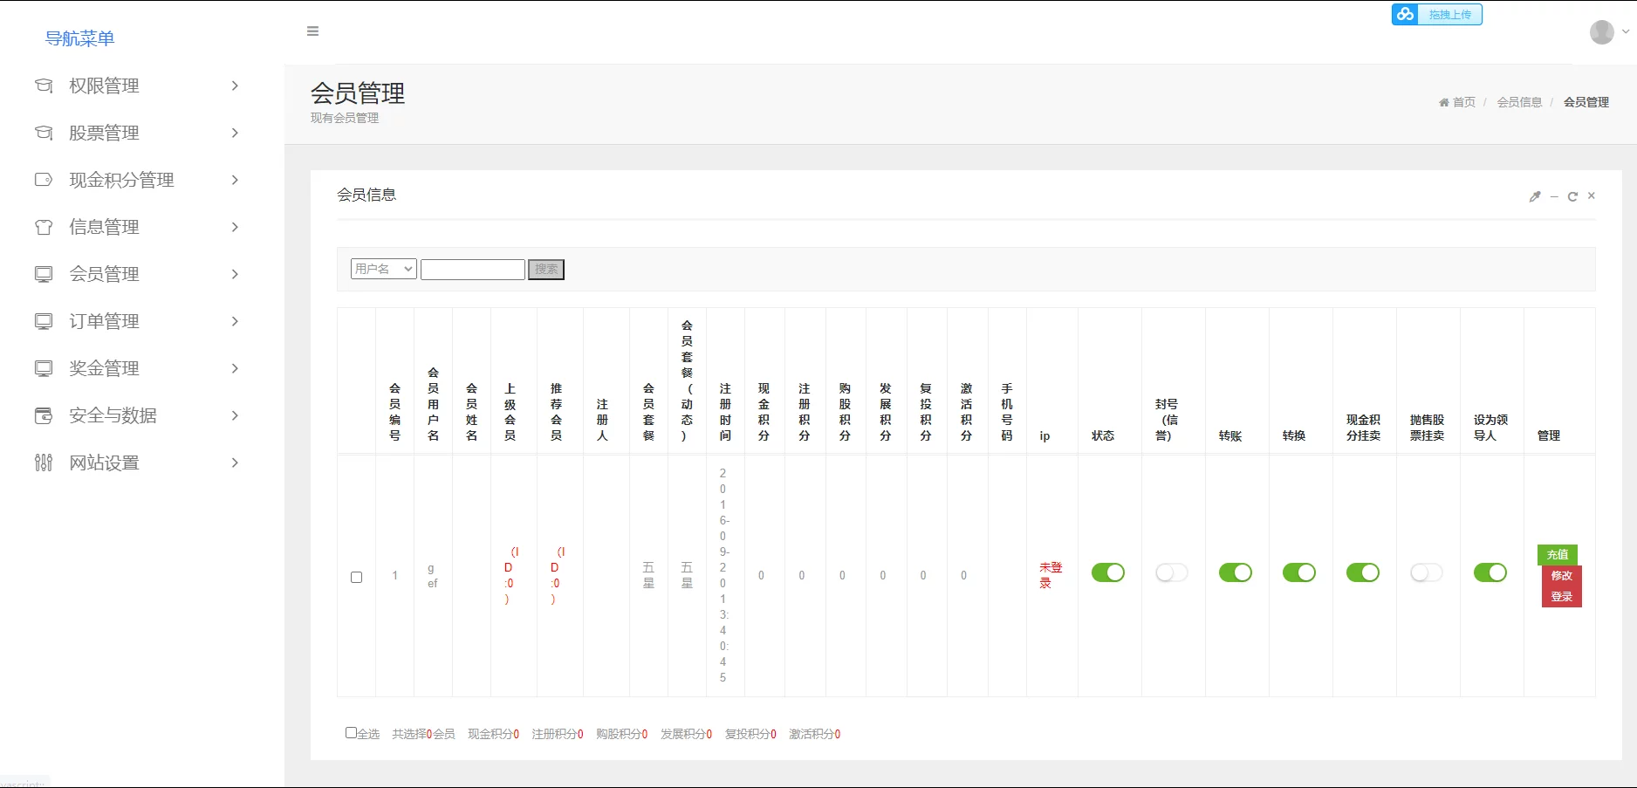Screen dimensions: 1637x788
Task: Click the hamburger menu toggle icon
Action: (312, 31)
